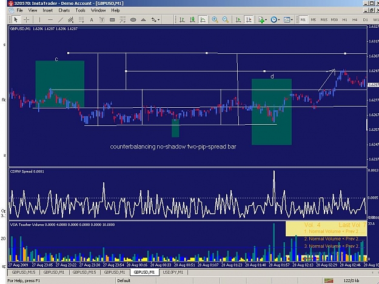Switch chart to Line Chart style

pos(203,20)
